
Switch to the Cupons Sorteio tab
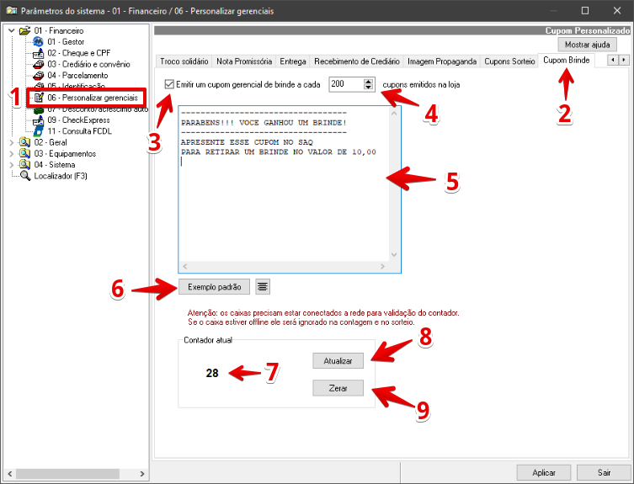point(509,61)
